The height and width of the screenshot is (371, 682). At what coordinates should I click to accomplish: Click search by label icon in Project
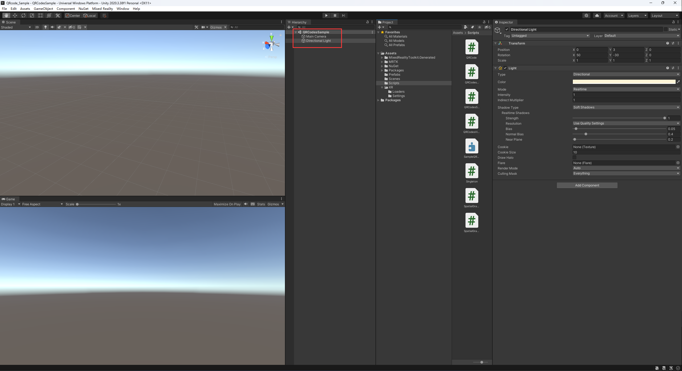pos(472,27)
